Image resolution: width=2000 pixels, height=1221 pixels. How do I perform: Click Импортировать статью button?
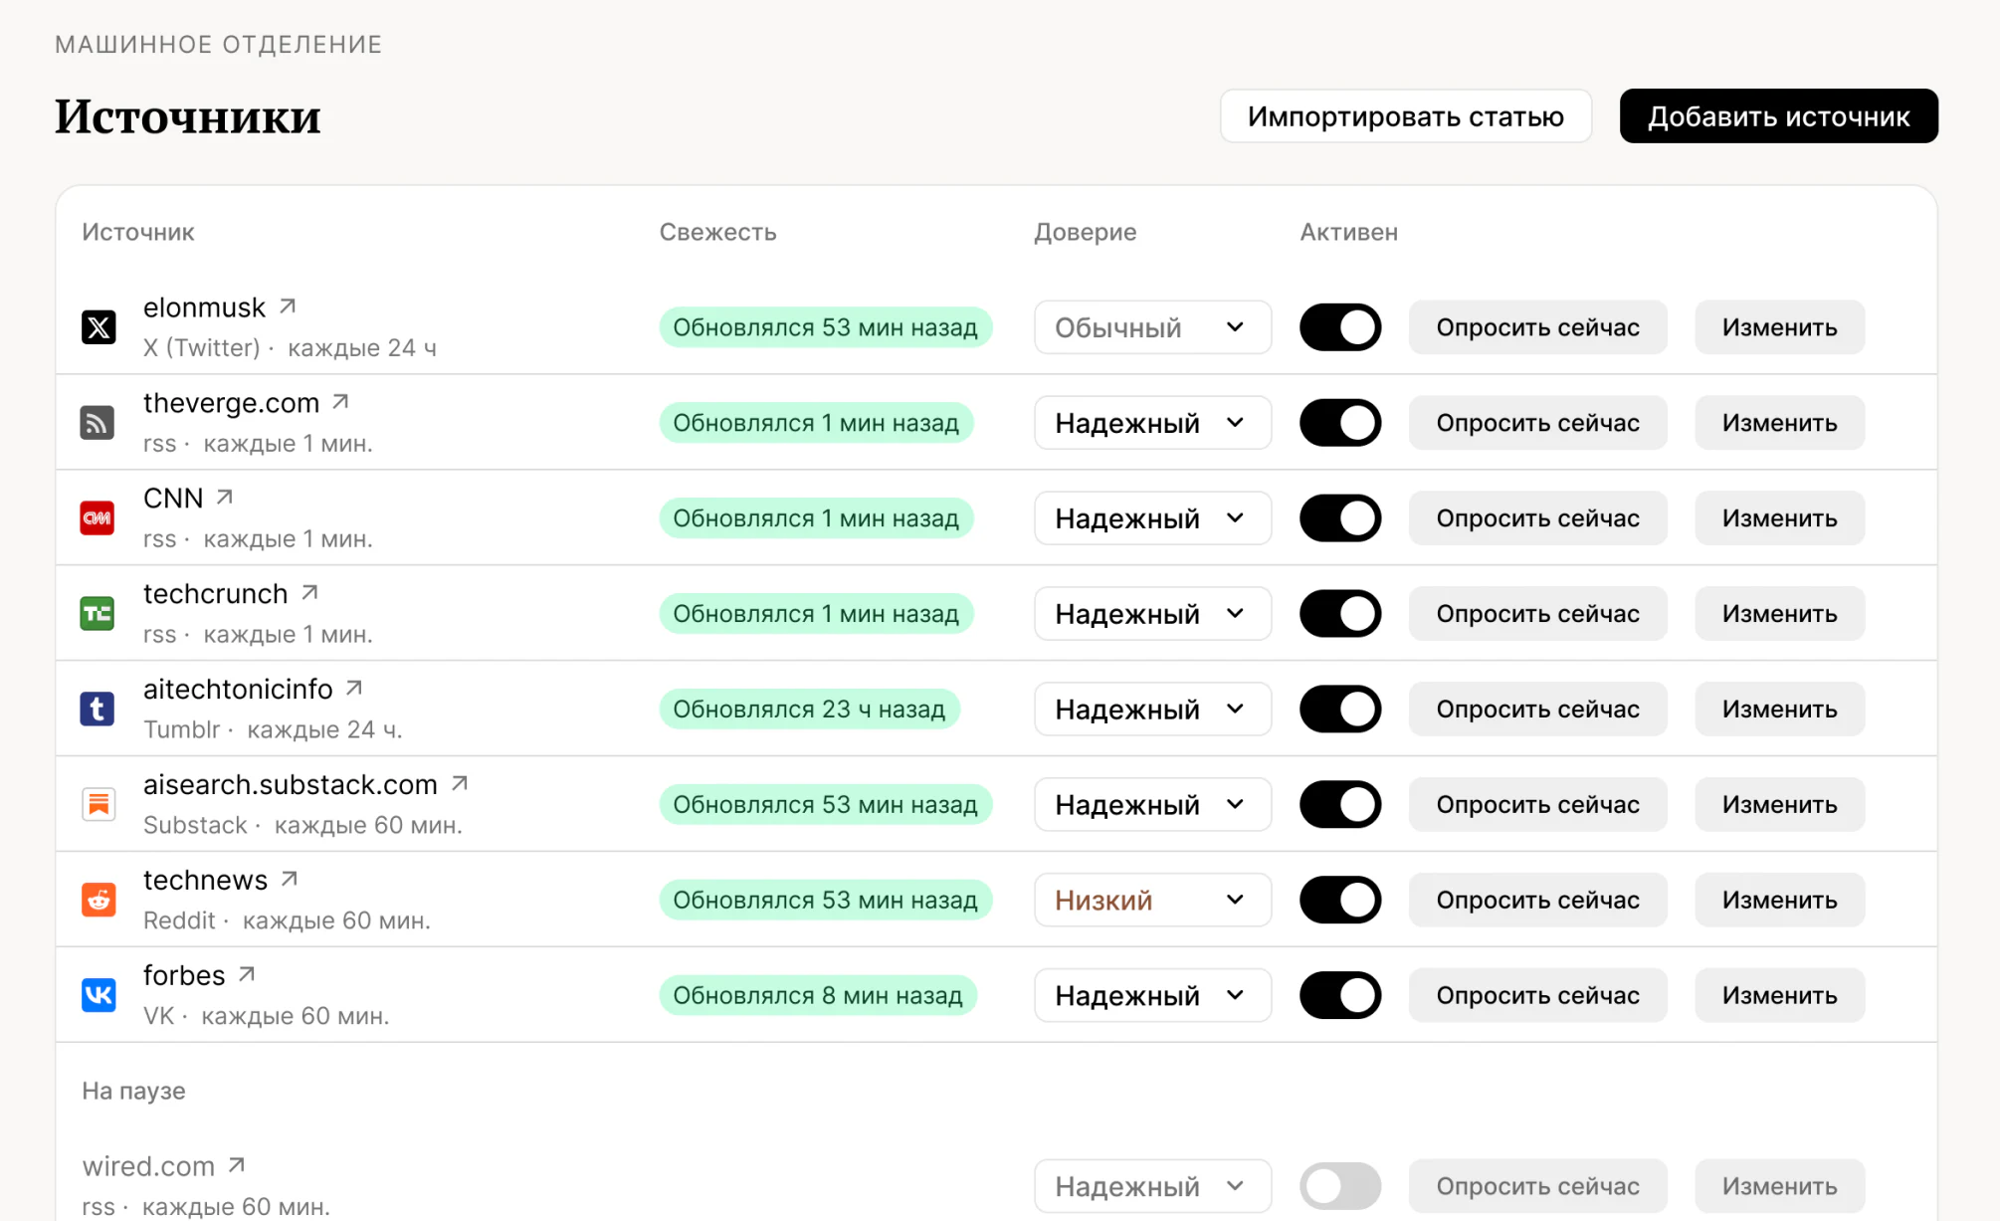point(1405,116)
